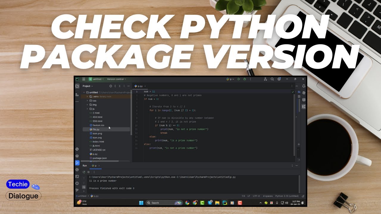Collapse the untitled root folder
The height and width of the screenshot is (214, 381).
pos(84,92)
